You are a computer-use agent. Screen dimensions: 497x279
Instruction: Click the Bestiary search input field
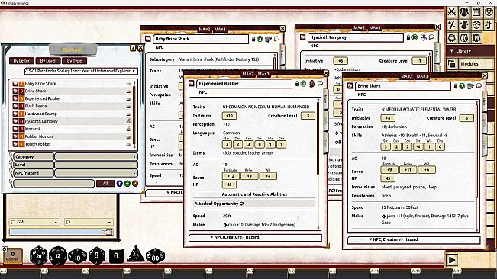[54, 184]
